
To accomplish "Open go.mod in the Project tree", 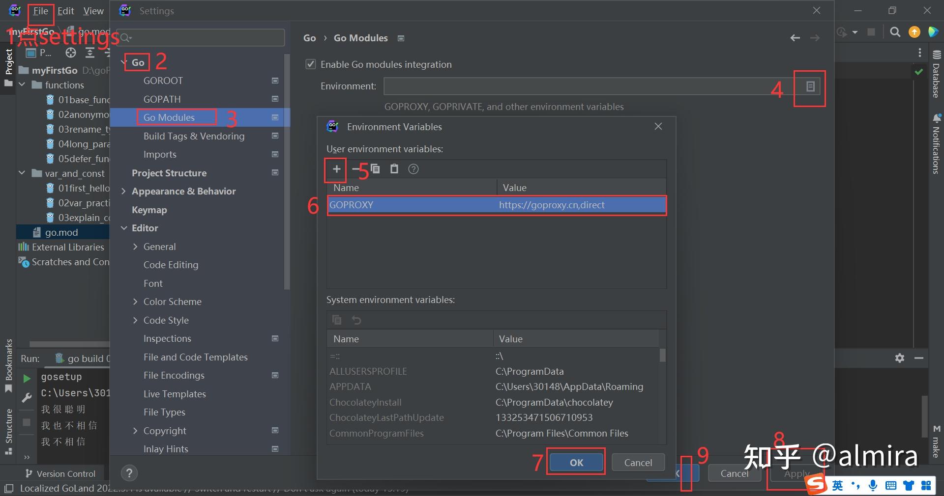I will pyautogui.click(x=61, y=232).
